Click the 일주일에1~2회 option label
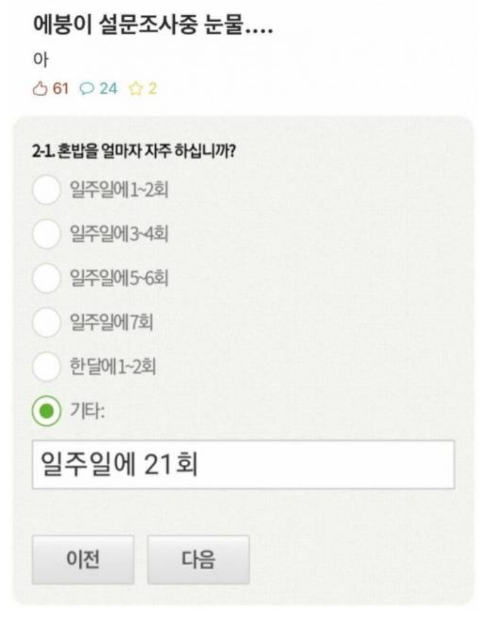Viewport: 484px width, 627px height. click(x=119, y=191)
